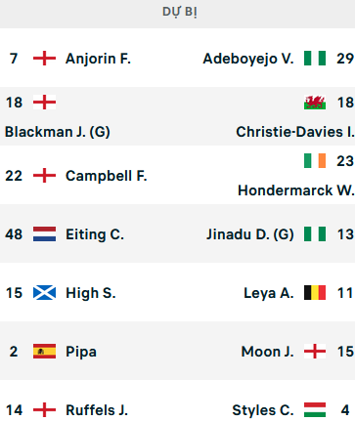
Task: Click Ireland flag above Hondermarck W.
Action: (x=315, y=161)
